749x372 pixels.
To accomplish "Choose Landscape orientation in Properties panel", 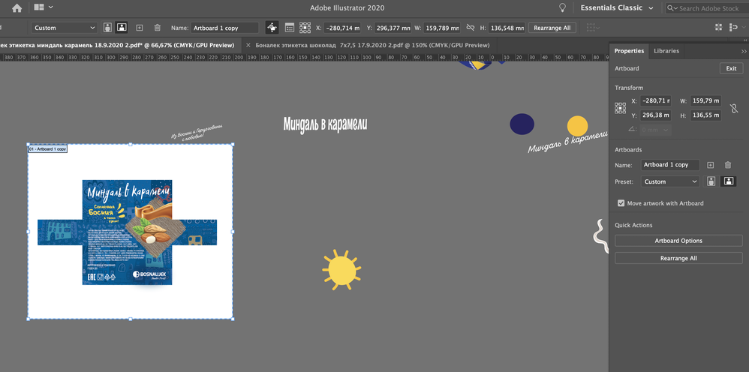I will 729,181.
